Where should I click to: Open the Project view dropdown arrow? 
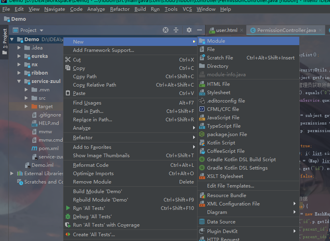41,30
